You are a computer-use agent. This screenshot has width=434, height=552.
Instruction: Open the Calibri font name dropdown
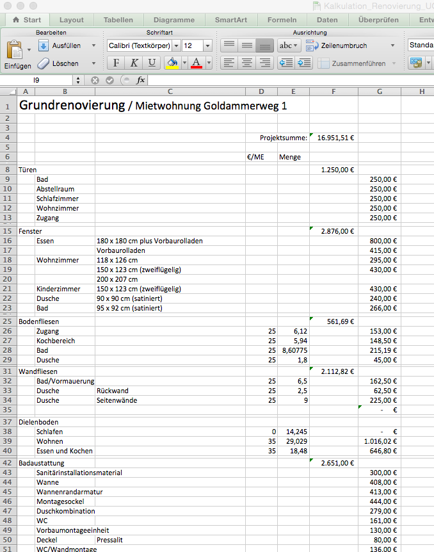[176, 46]
